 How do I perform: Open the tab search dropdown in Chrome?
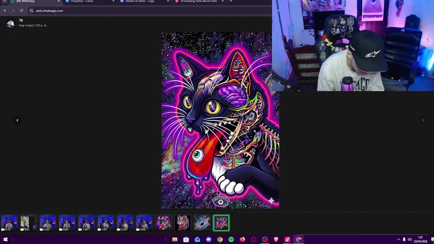click(5, 1)
